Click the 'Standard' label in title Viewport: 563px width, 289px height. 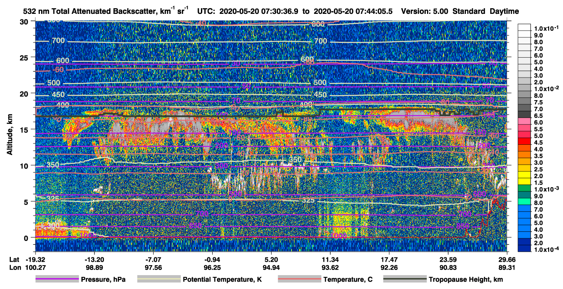(469, 11)
